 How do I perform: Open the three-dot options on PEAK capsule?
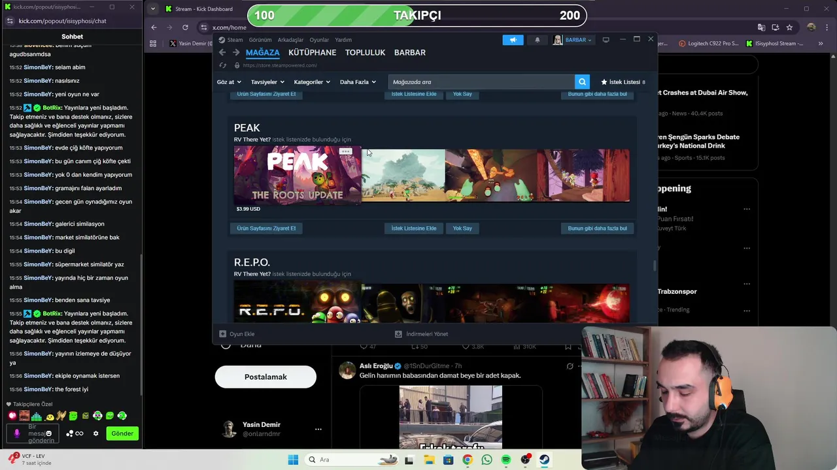(345, 151)
